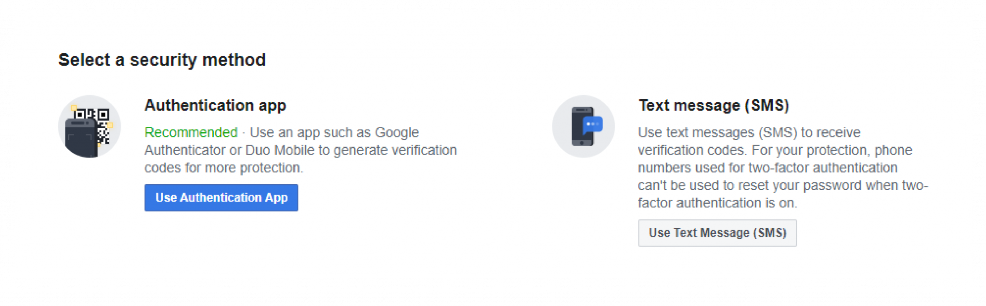Select the Authentication app illustration
986x306 pixels.
[90, 126]
